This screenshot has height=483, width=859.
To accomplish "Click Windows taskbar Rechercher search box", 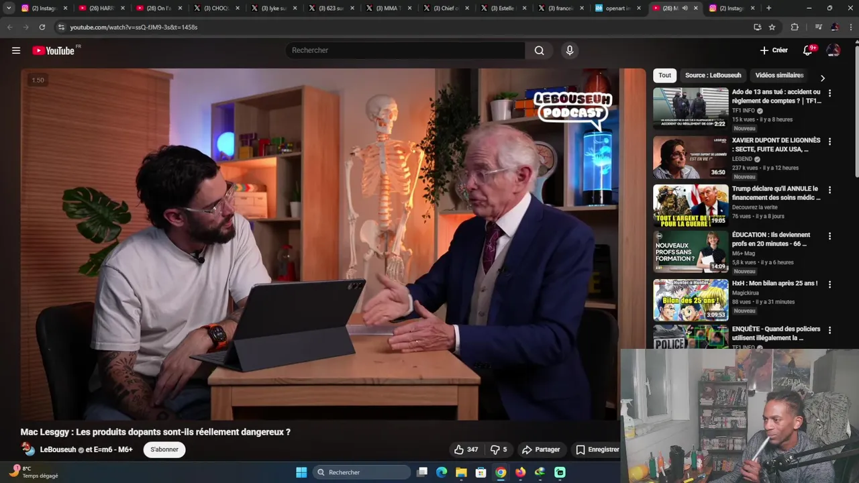I will click(x=362, y=472).
